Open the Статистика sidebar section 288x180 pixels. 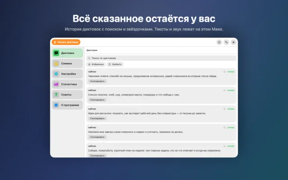click(67, 84)
